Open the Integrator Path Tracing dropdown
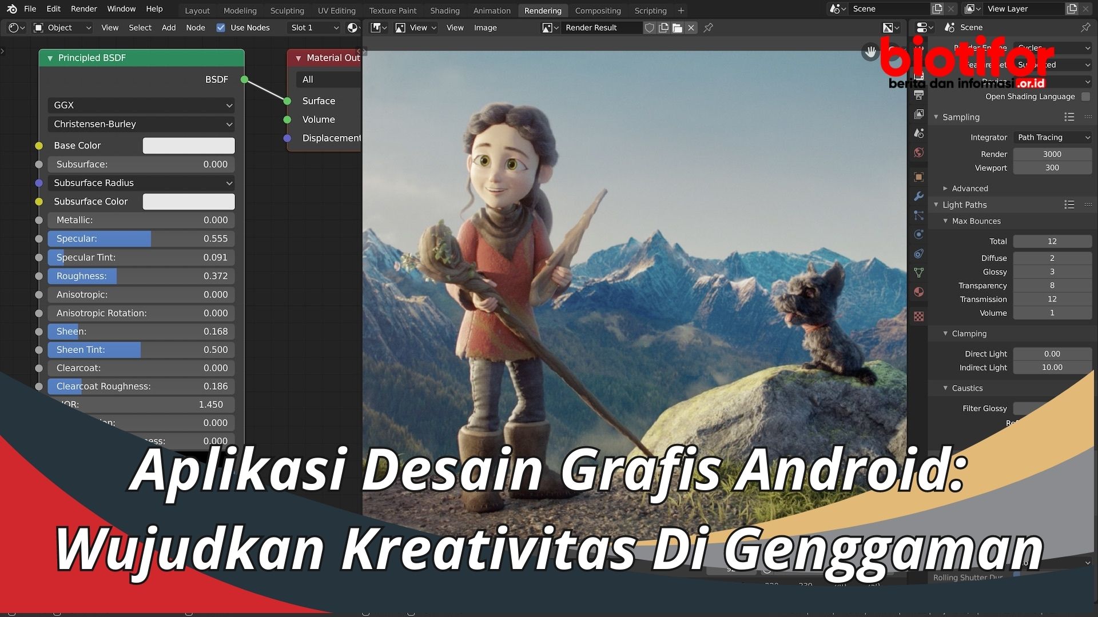Screen dimensions: 1098x617 tap(1053, 137)
